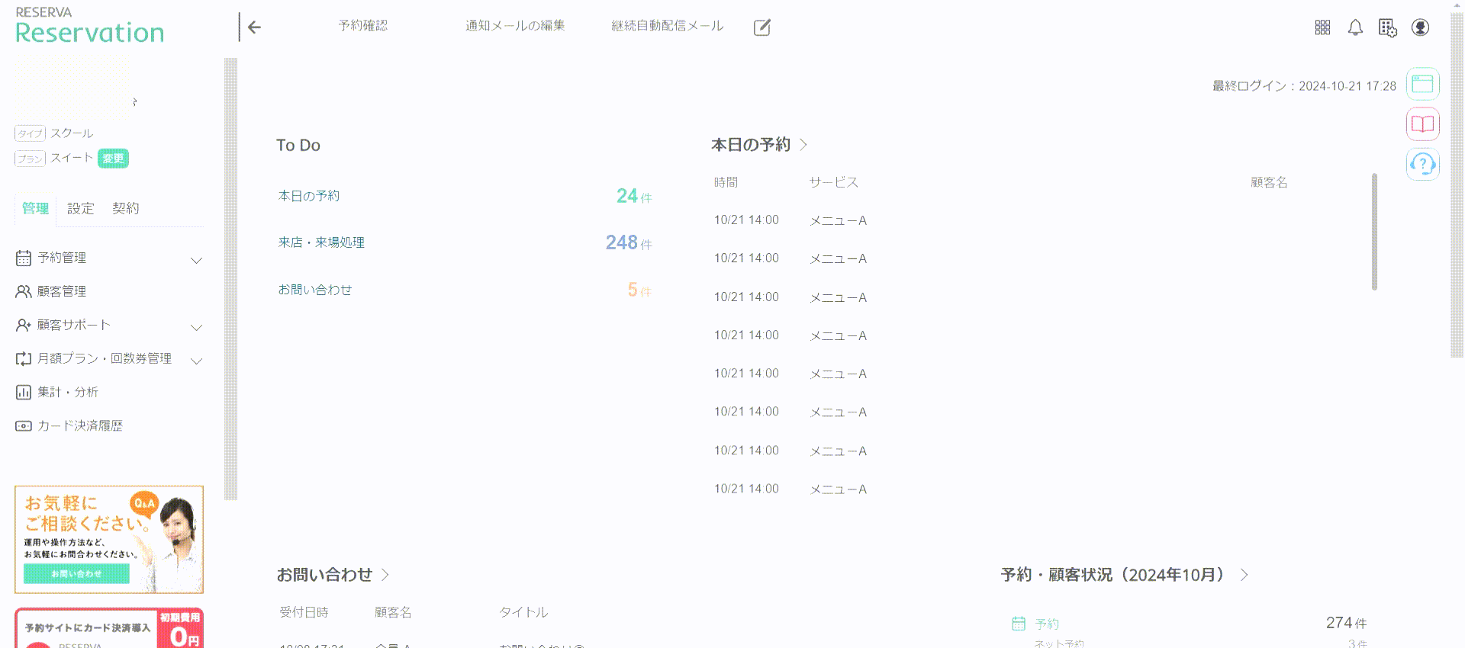Click the 5件 inquiry count
The width and height of the screenshot is (1465, 648).
click(x=639, y=290)
